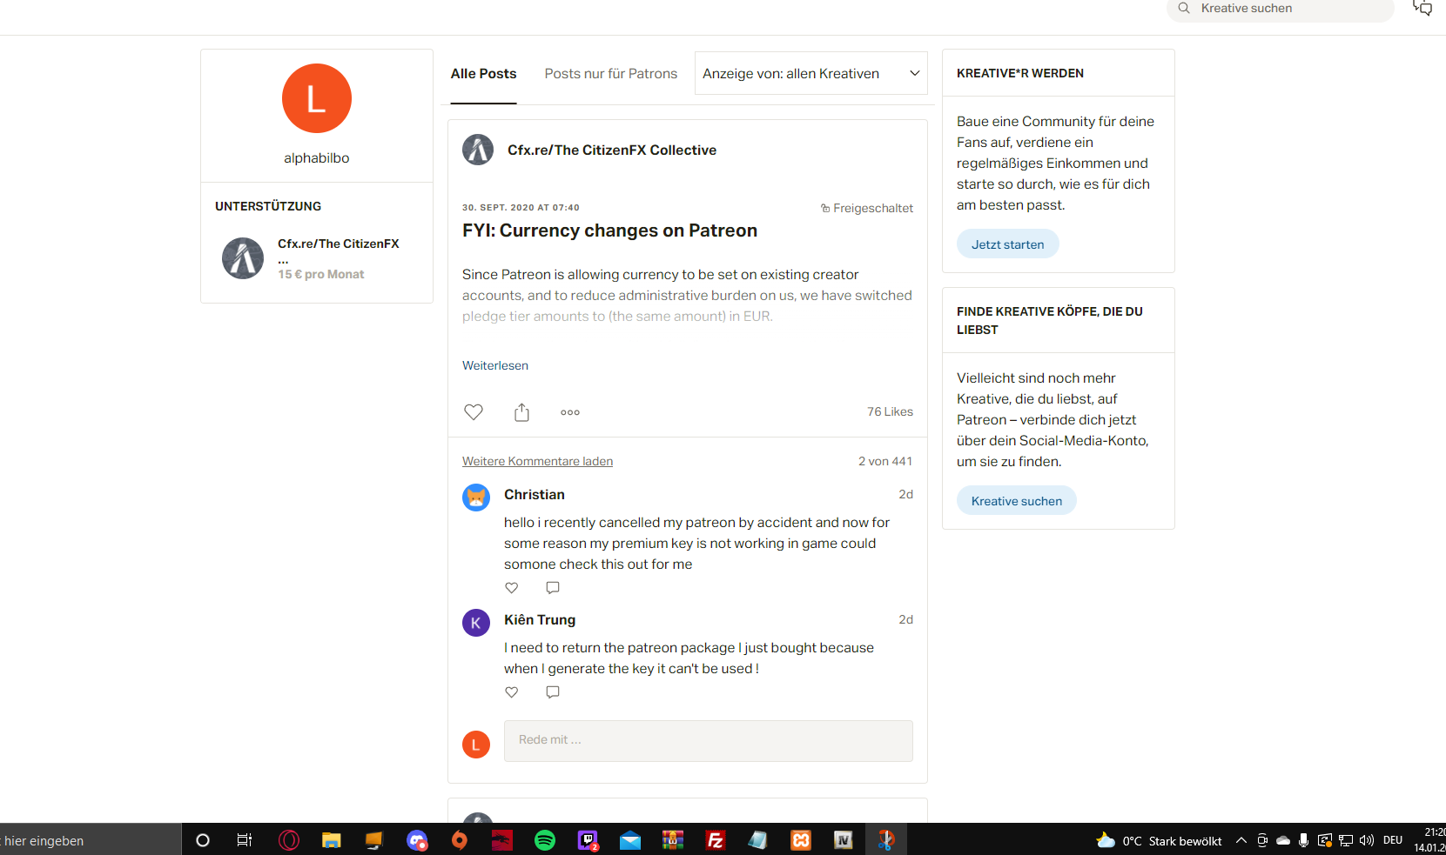Like the Currency changes post
Viewport: 1446px width, 855px height.
474,412
